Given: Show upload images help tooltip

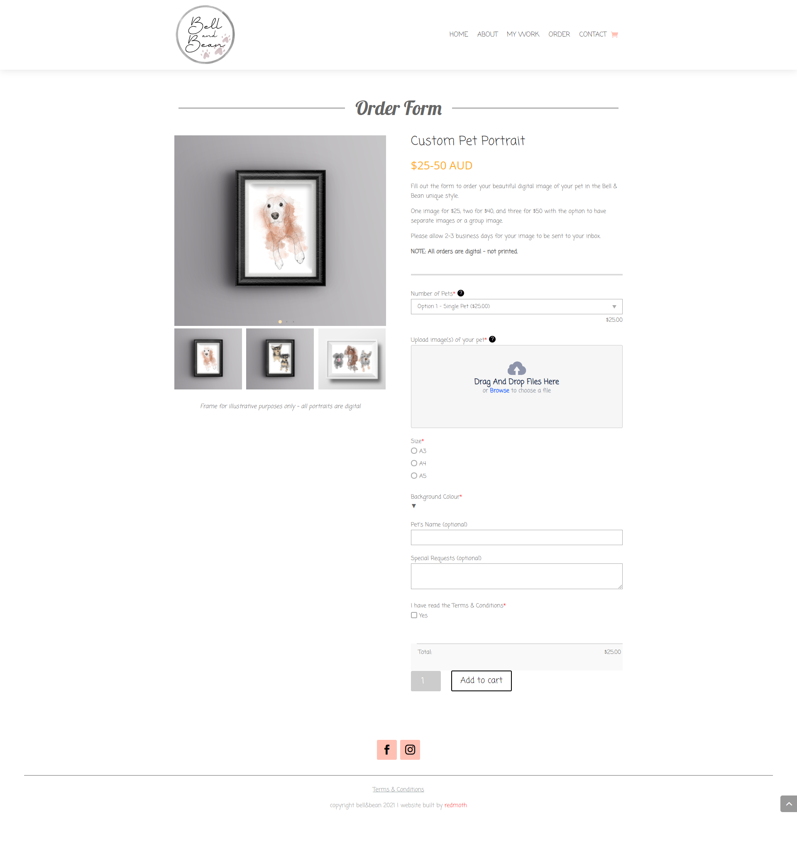Looking at the screenshot, I should click(492, 339).
